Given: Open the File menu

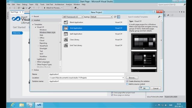Looking at the screenshot, I should (9, 4).
